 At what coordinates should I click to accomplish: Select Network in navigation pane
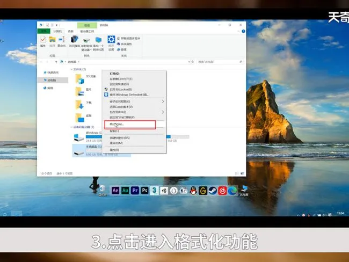click(48, 88)
